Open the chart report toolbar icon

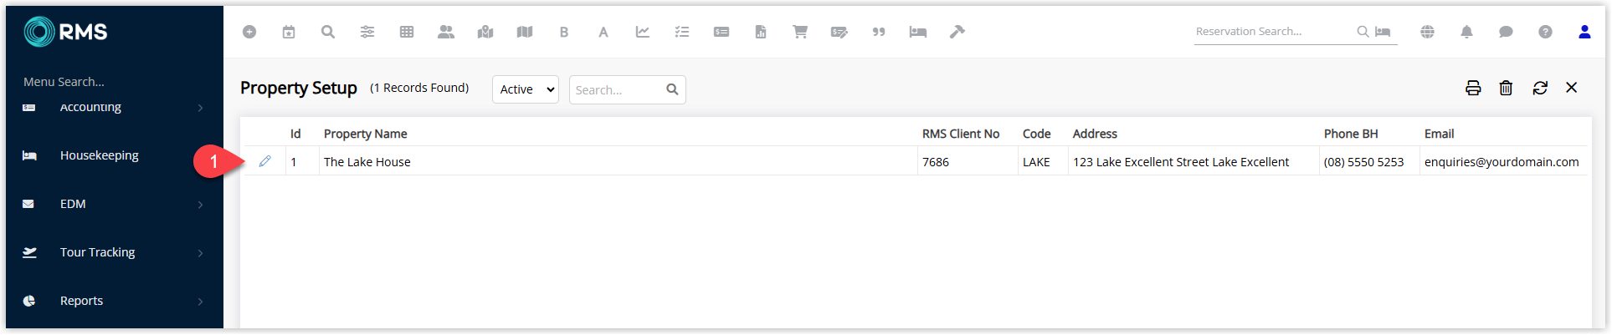click(x=643, y=32)
